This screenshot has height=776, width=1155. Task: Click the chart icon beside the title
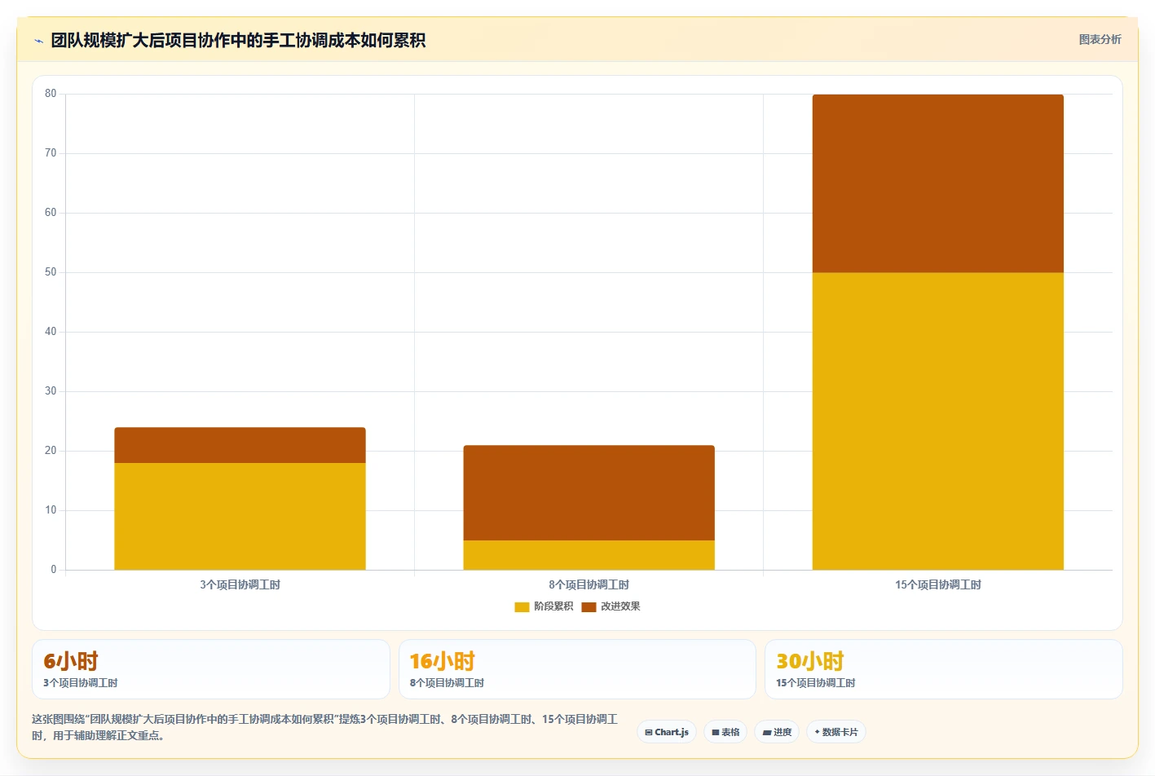point(38,41)
